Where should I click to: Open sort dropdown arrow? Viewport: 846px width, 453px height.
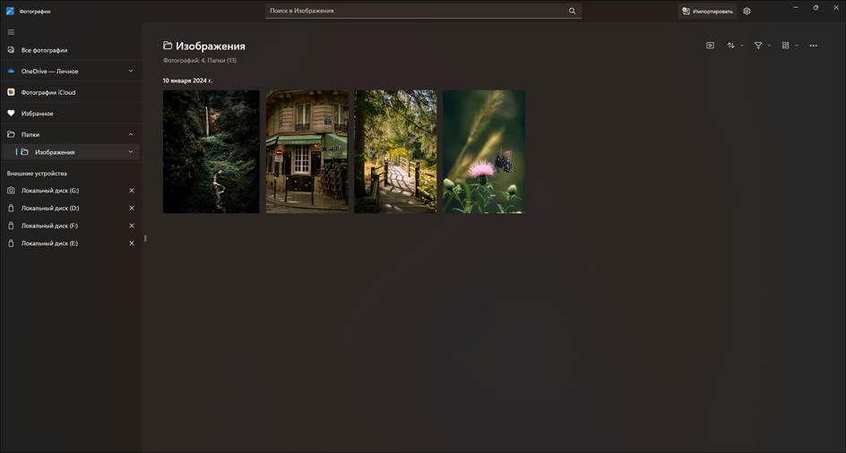(742, 46)
